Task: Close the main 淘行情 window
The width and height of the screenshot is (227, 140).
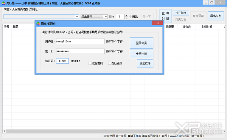Action: point(220,3)
